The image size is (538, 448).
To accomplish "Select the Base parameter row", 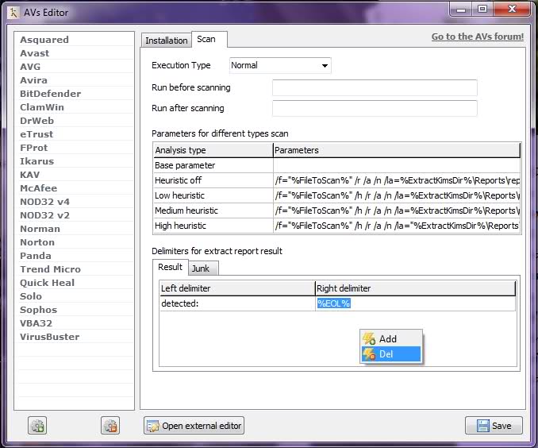I will tap(337, 165).
